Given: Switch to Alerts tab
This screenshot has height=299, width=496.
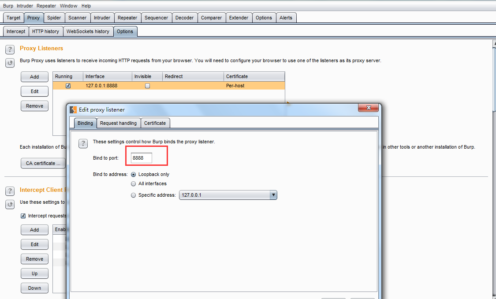Looking at the screenshot, I should coord(286,18).
